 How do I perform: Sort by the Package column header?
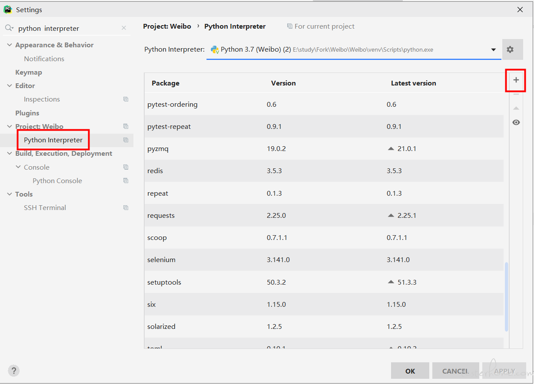[x=166, y=83]
